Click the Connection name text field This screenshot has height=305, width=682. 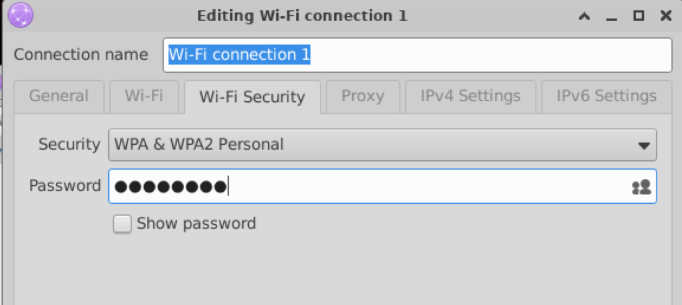pyautogui.click(x=417, y=55)
